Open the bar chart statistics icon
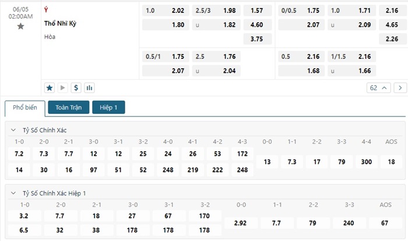 89,88
